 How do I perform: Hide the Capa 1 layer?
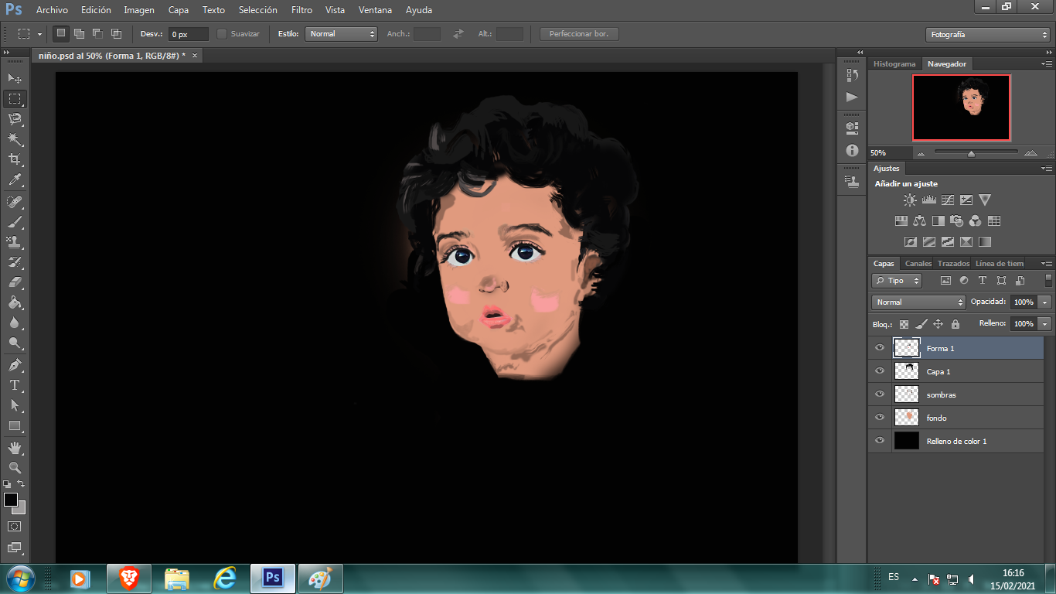pyautogui.click(x=879, y=371)
